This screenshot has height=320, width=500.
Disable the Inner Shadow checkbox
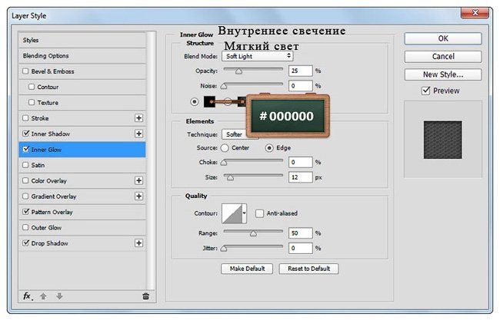pos(26,134)
